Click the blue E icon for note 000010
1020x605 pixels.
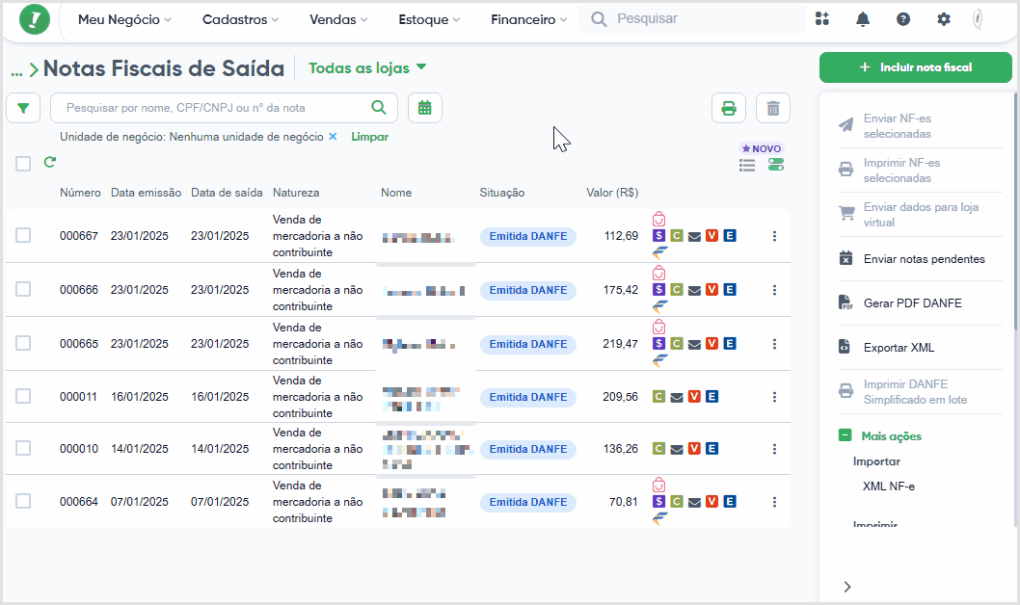tap(711, 448)
